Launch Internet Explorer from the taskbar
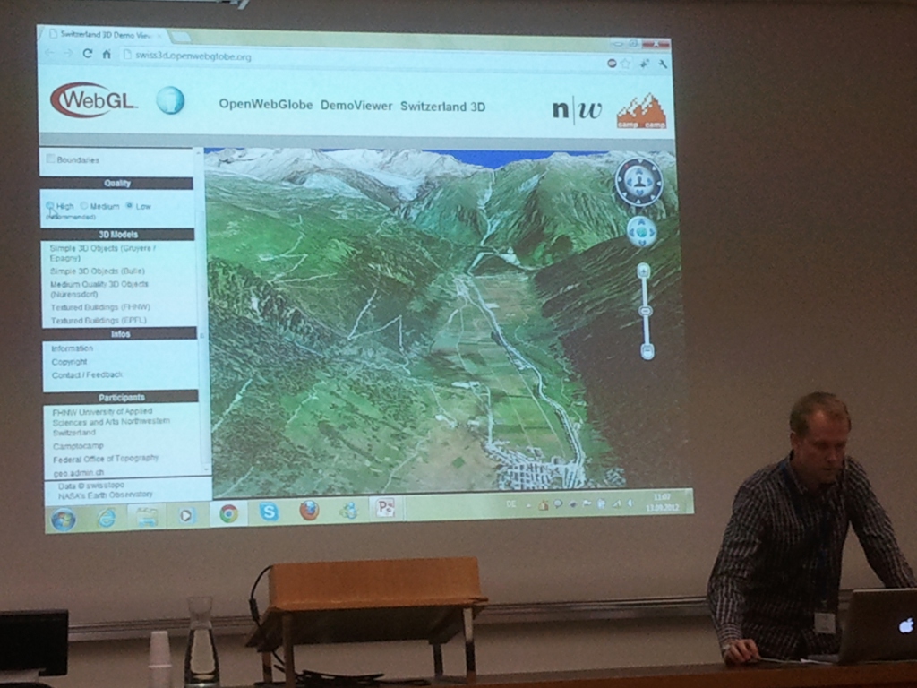917x688 pixels. pos(107,517)
